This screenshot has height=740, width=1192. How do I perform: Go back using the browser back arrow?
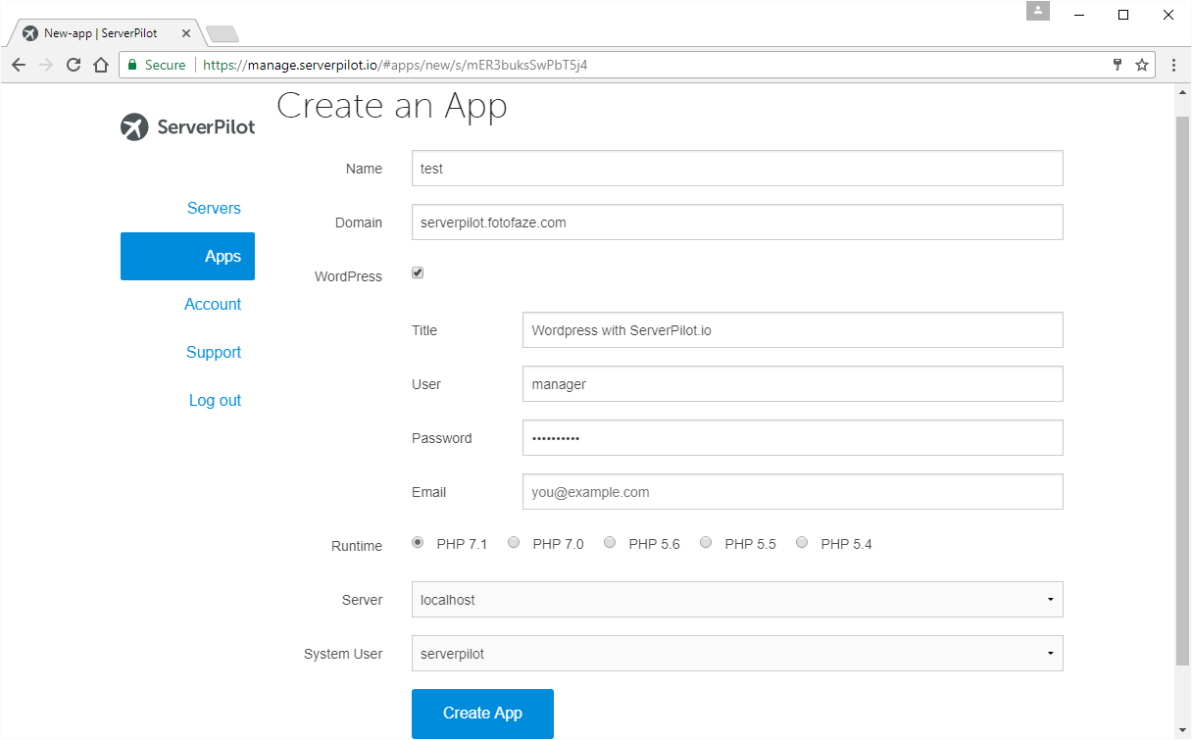18,65
